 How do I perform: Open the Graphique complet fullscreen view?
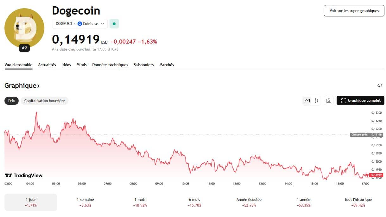coord(360,100)
